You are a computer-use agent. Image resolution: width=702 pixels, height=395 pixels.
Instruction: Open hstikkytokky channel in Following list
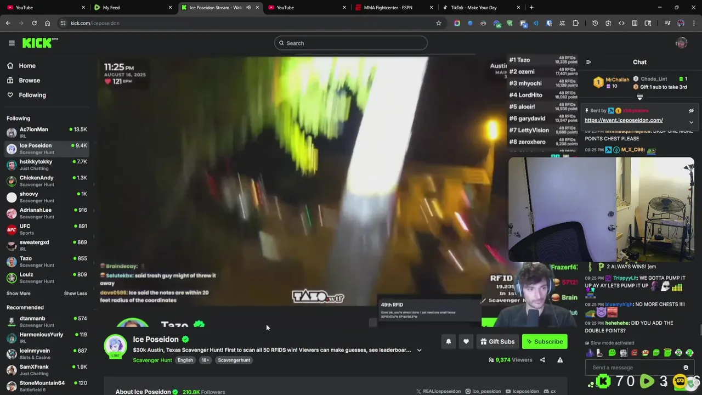46,165
